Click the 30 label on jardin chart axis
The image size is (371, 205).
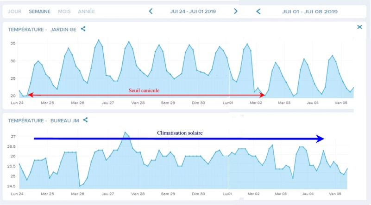point(13,61)
